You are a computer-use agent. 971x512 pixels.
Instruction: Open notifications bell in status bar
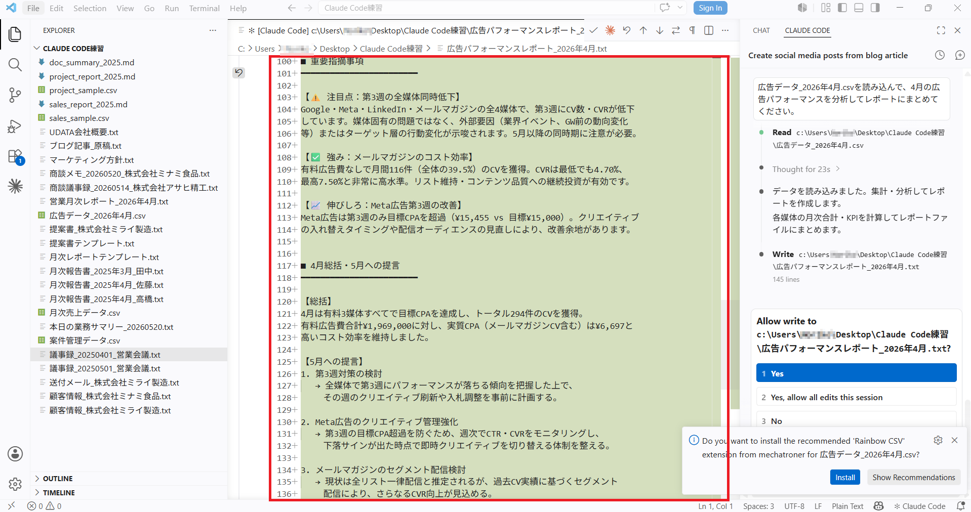(x=960, y=506)
